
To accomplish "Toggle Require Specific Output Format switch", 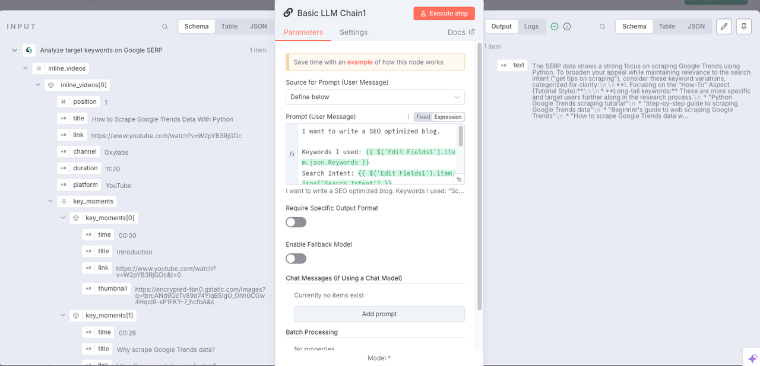I will click(296, 222).
